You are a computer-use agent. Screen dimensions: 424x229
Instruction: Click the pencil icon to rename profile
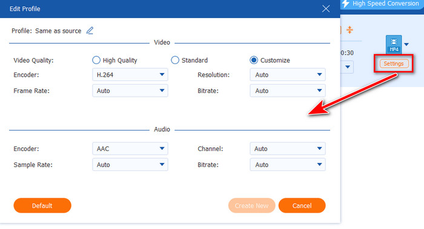coord(90,31)
